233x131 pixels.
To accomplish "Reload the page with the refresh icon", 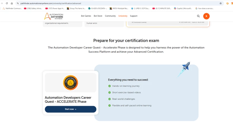I will coord(7,3).
